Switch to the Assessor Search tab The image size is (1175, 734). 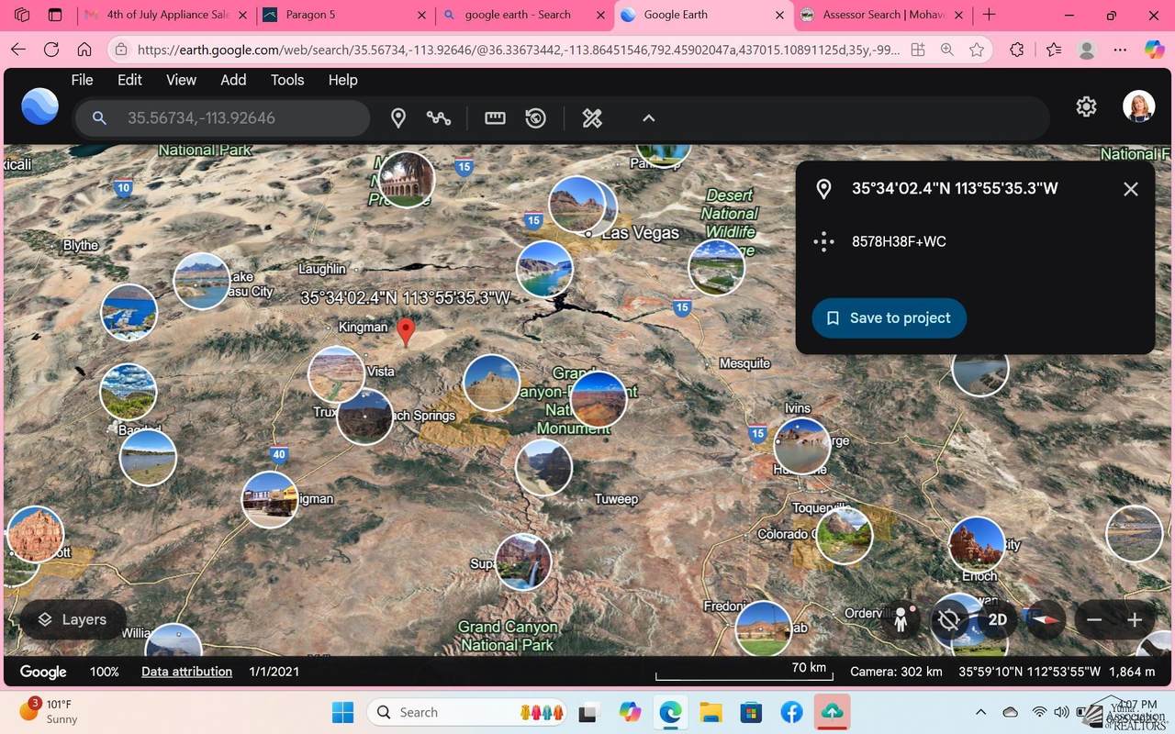tap(881, 15)
